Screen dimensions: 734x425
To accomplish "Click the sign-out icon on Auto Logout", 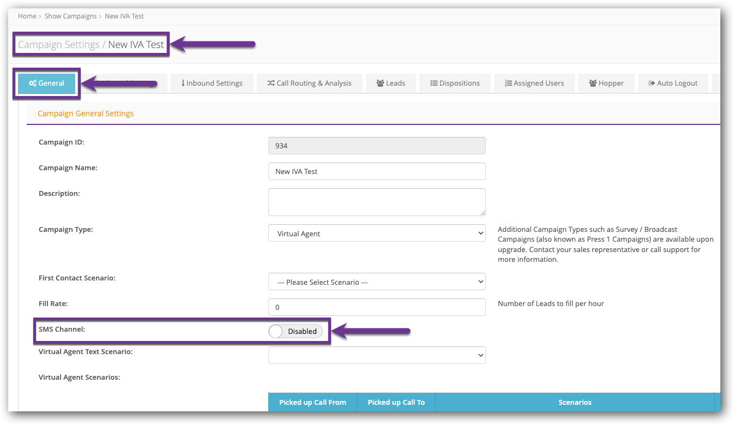I will [x=651, y=83].
